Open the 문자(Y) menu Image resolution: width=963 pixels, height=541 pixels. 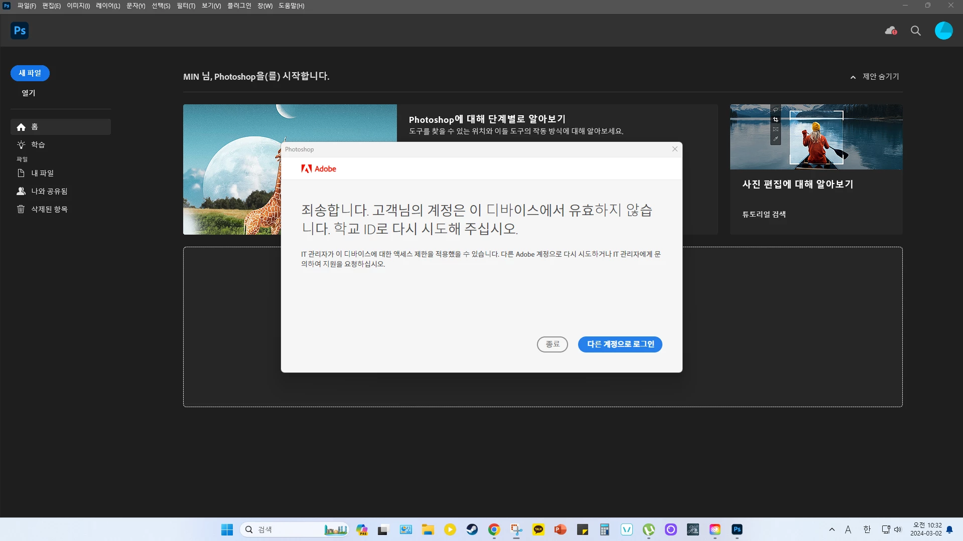(136, 6)
